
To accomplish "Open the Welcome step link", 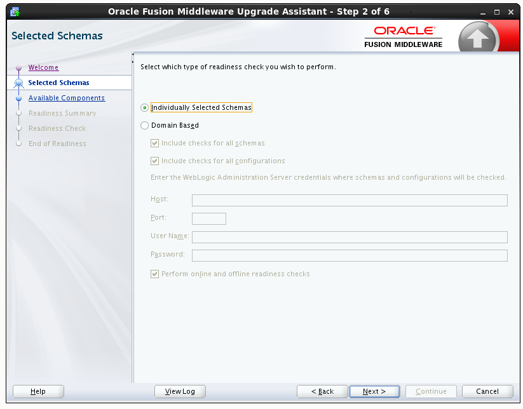I will pos(43,67).
